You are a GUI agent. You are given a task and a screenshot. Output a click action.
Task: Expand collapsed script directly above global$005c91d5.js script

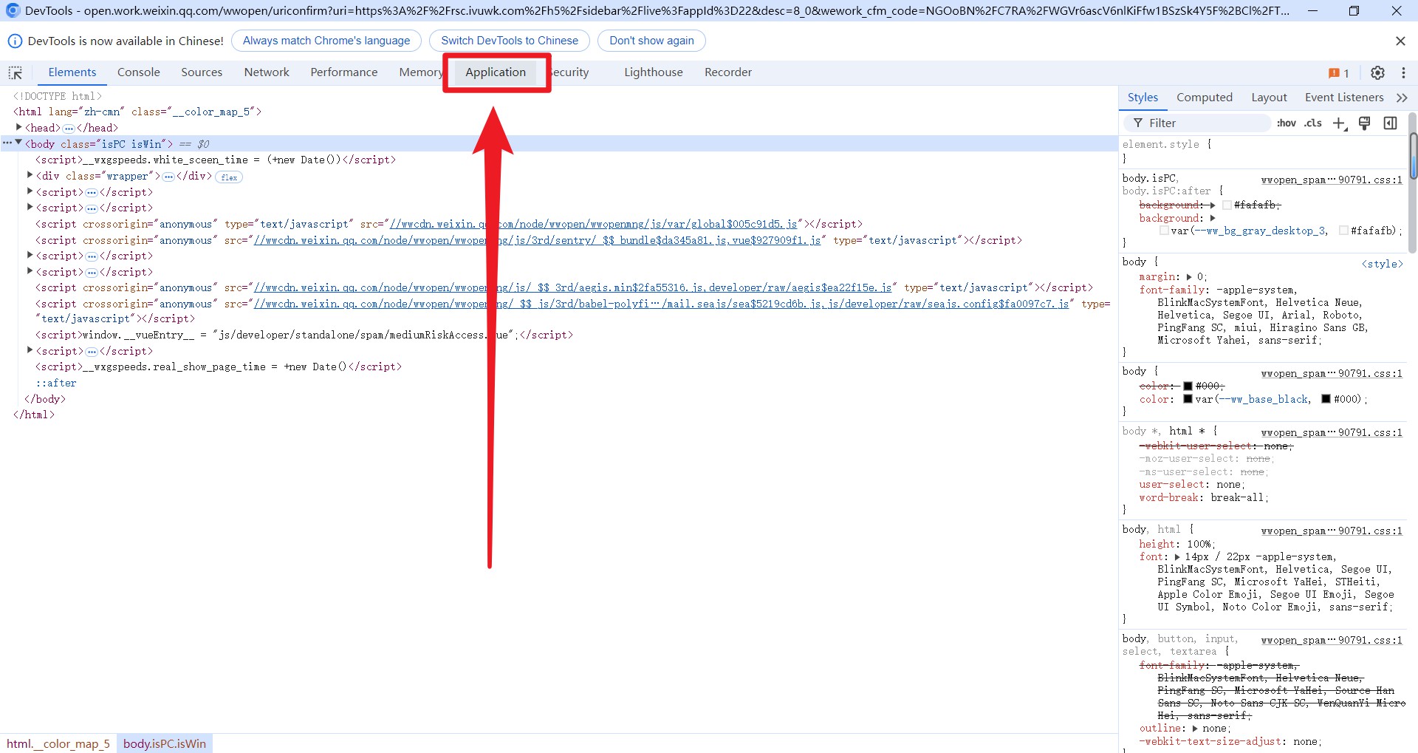click(x=30, y=207)
